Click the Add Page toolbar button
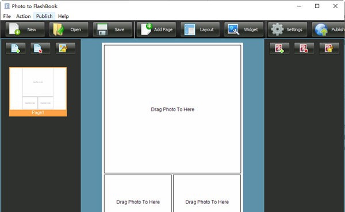The image size is (345, 212). point(156,29)
